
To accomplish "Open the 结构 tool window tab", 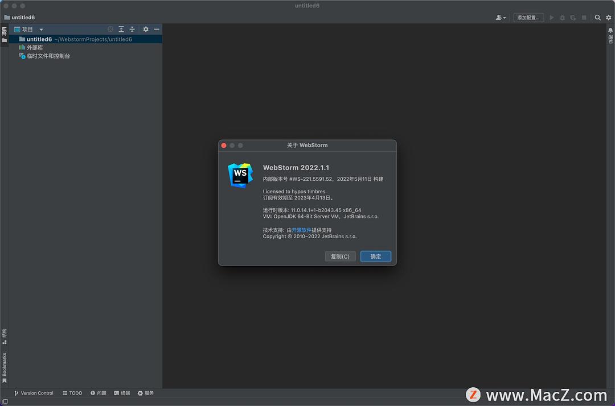I will [x=5, y=336].
